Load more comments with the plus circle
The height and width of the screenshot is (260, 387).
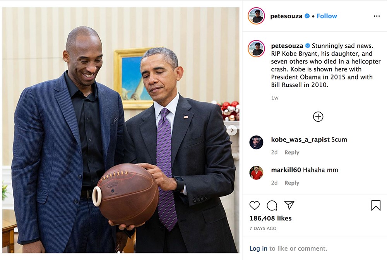pos(318,117)
